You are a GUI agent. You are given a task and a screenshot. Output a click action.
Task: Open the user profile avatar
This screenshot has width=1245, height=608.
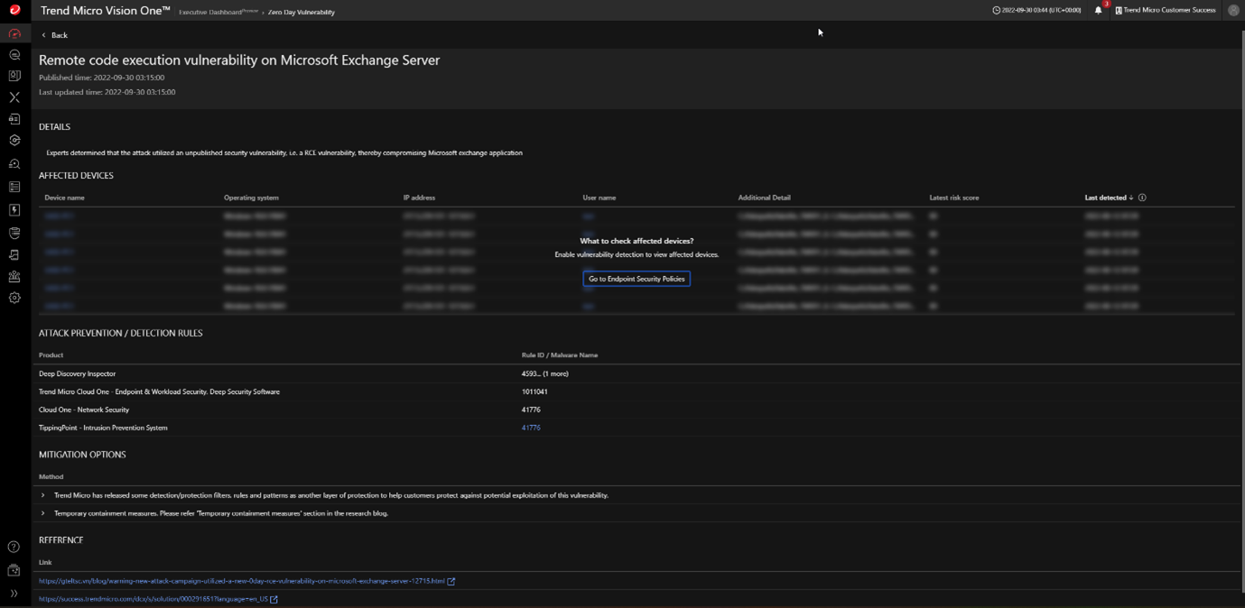click(1233, 10)
